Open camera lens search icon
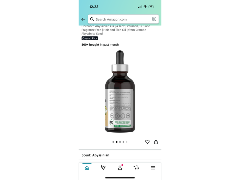240x180 pixels. (x=154, y=19)
